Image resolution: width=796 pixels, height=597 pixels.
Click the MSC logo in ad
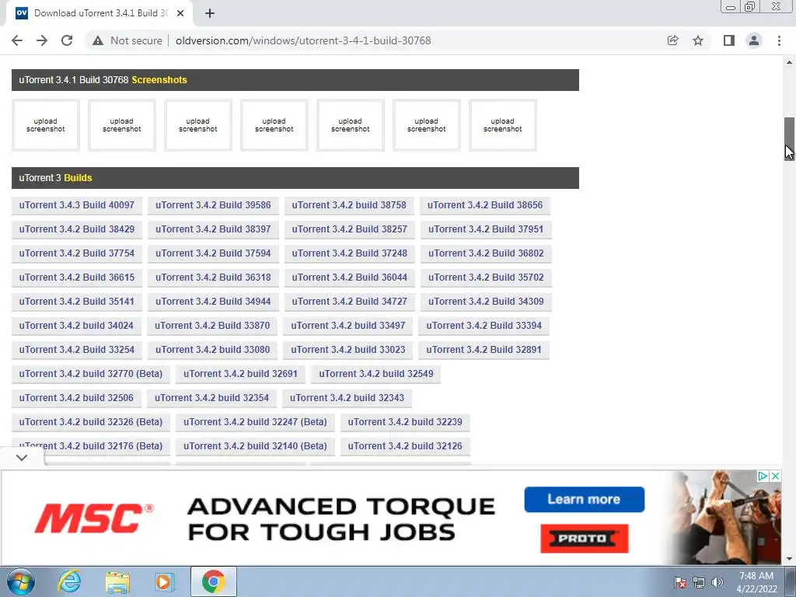[94, 518]
